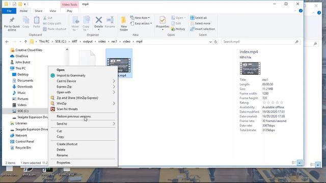Click rec1 in the address breadcrumb
Image resolution: width=326 pixels, height=183 pixels.
[x=114, y=42]
